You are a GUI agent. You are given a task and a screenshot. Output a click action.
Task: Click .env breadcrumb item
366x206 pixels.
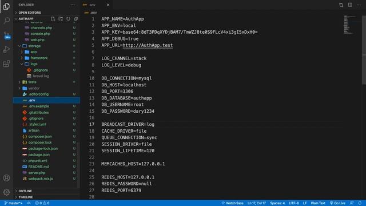(x=91, y=13)
